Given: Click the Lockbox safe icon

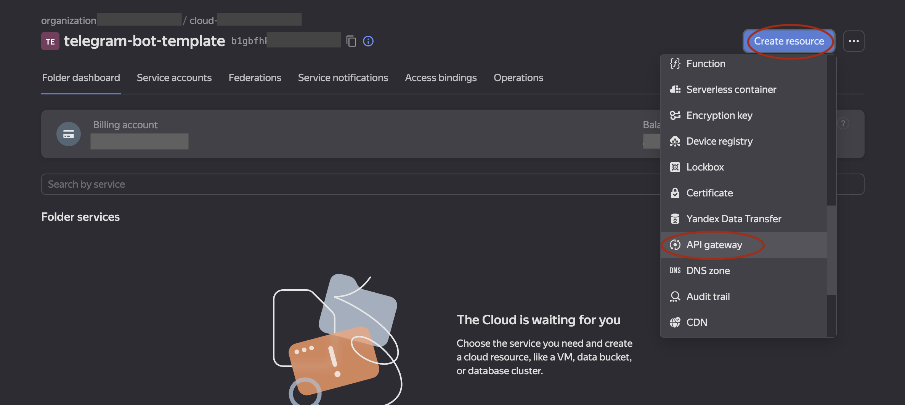Looking at the screenshot, I should 675,167.
